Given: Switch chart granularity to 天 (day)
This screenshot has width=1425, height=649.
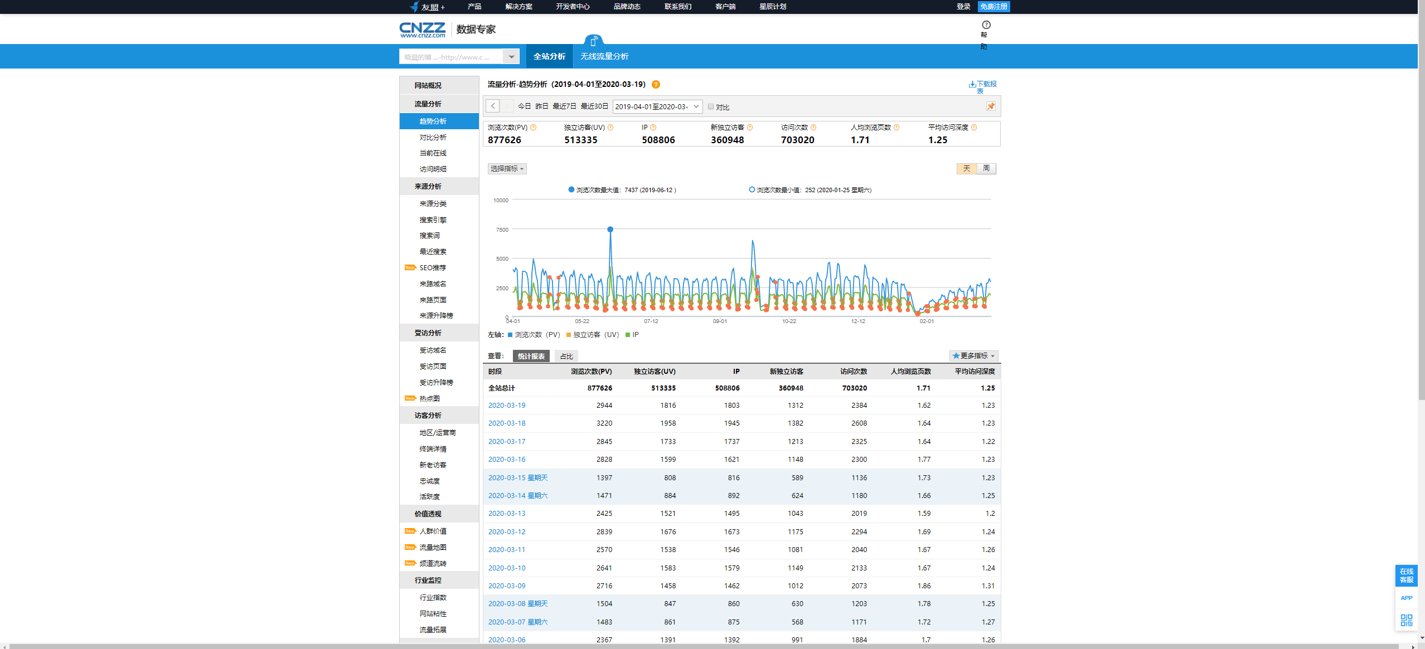Looking at the screenshot, I should pos(967,169).
